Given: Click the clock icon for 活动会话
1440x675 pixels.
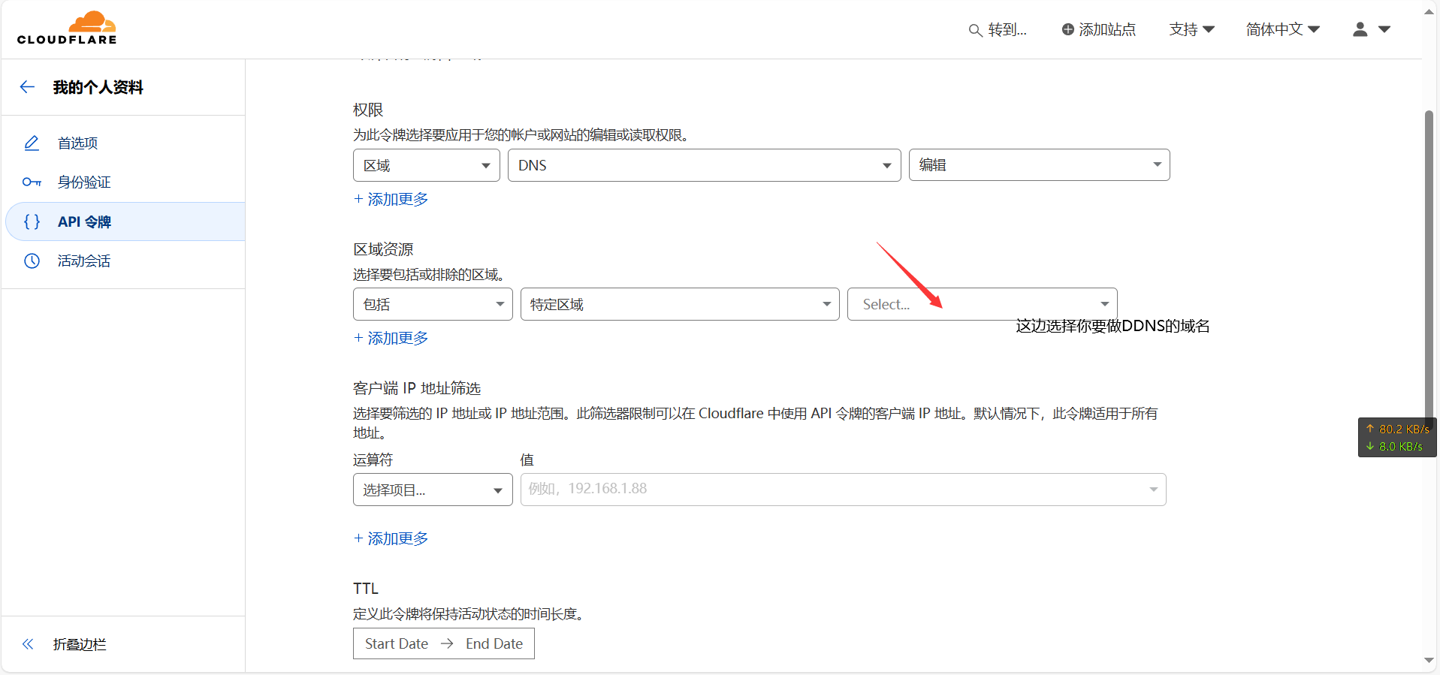Looking at the screenshot, I should click(32, 261).
